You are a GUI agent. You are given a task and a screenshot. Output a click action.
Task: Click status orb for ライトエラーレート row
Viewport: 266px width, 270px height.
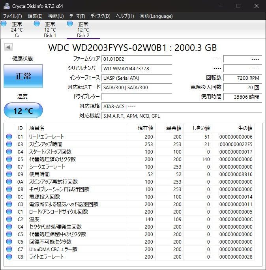point(9,257)
